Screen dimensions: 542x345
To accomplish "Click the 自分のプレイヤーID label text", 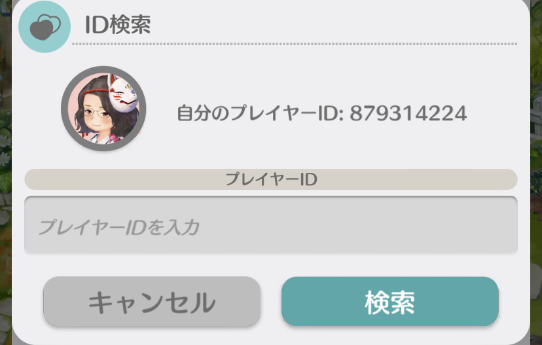I will click(259, 113).
